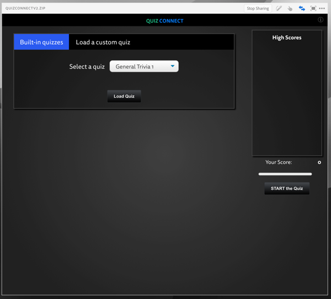Viewport: 331px width, 299px height.
Task: Open the pod options three-dot menu
Action: (322, 8)
